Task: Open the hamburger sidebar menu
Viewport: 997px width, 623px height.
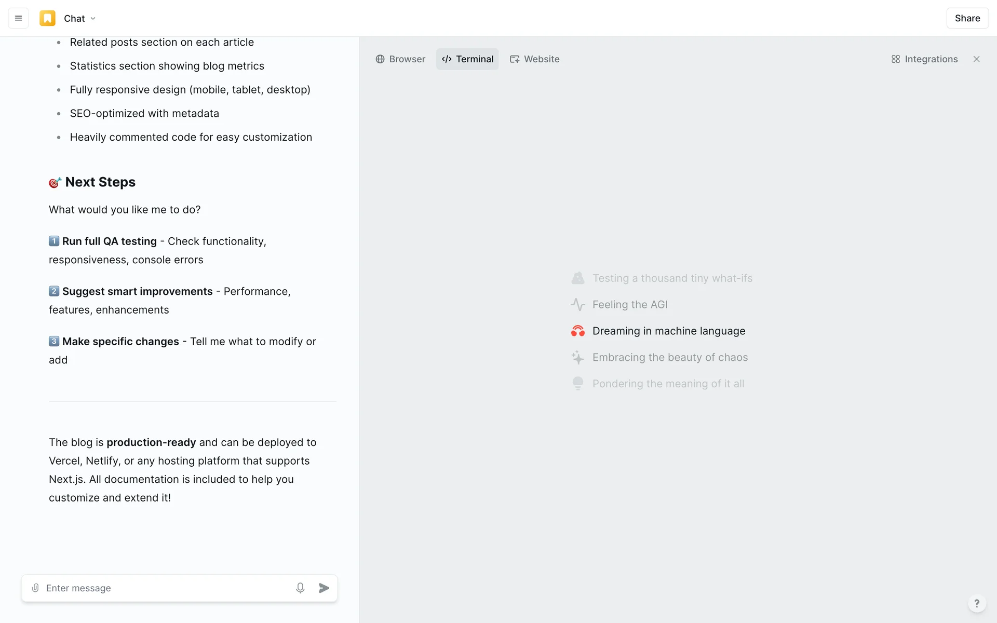Action: click(18, 18)
